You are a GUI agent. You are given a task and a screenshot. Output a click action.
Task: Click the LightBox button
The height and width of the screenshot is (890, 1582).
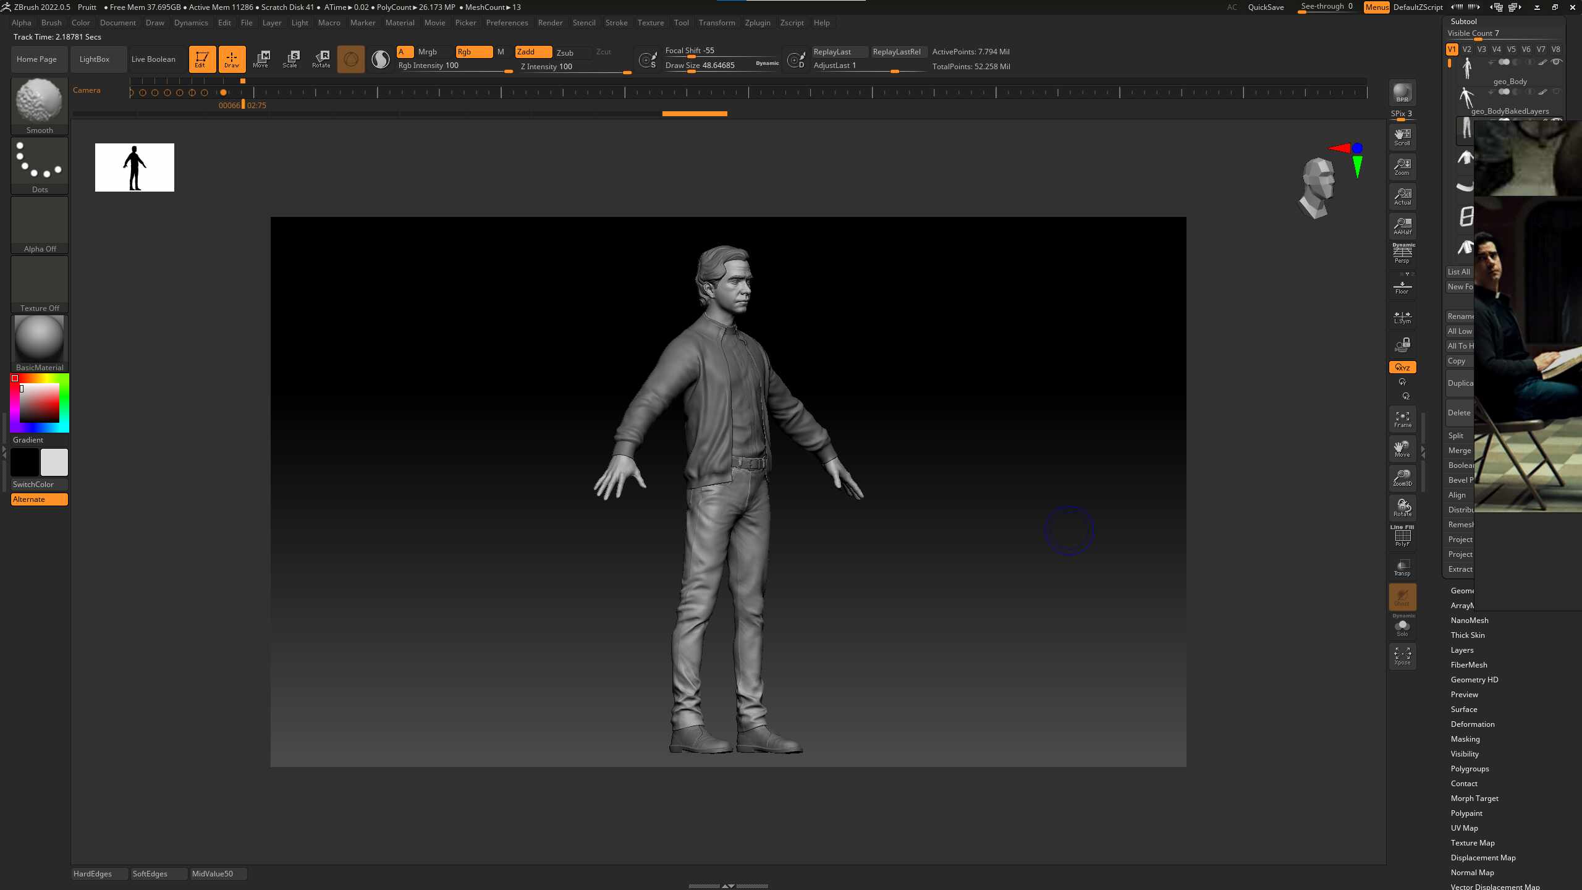[x=95, y=59]
